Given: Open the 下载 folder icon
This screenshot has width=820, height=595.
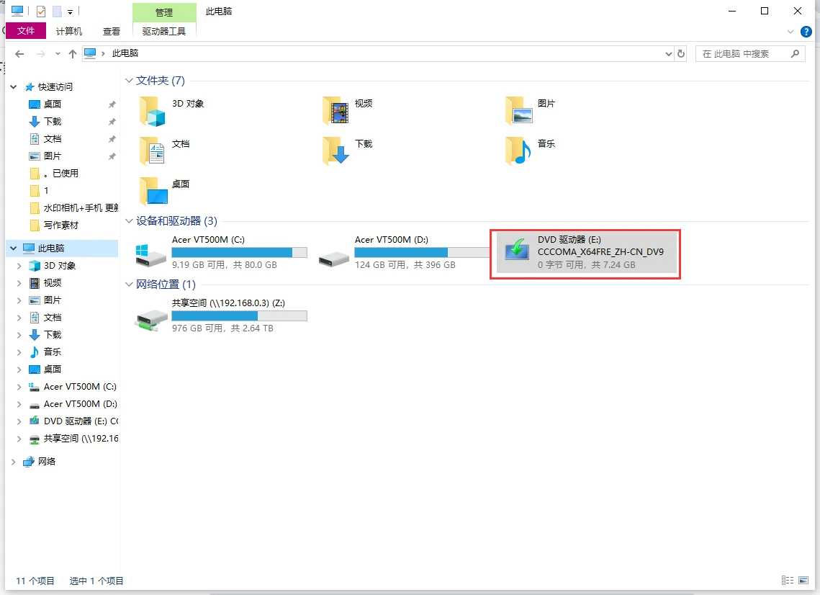Looking at the screenshot, I should tap(335, 151).
